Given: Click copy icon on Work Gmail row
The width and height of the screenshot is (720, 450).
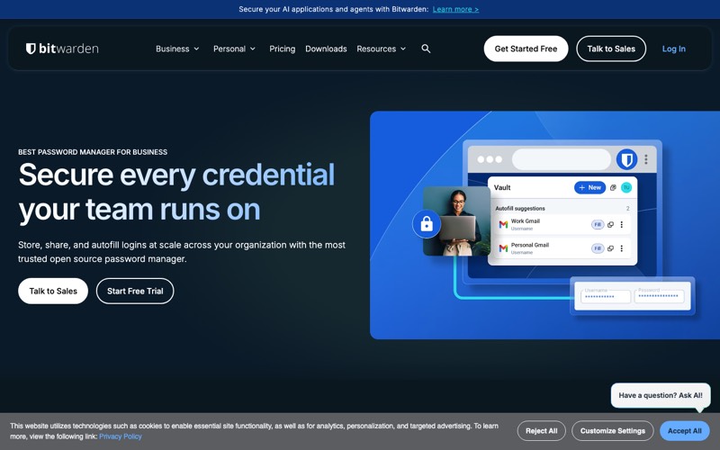Looking at the screenshot, I should (611, 224).
